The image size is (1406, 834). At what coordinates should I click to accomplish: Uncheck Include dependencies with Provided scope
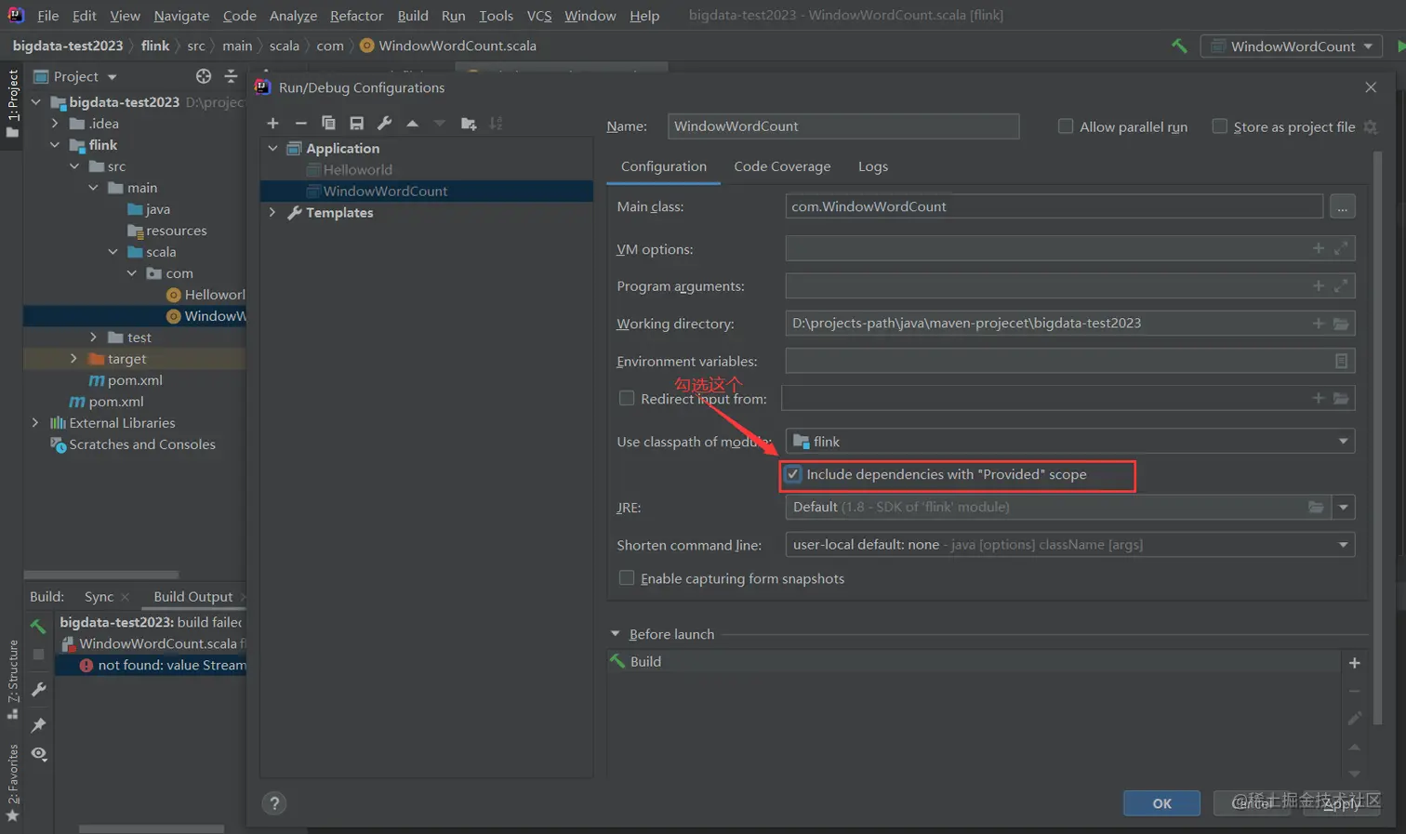(x=793, y=474)
